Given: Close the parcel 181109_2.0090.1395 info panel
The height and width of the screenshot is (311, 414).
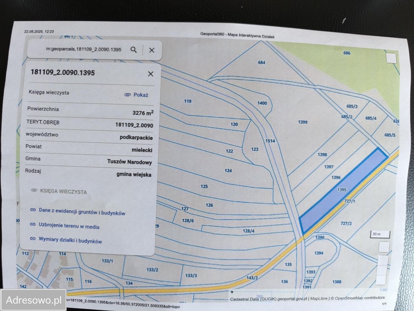Looking at the screenshot, I should pyautogui.click(x=151, y=74).
